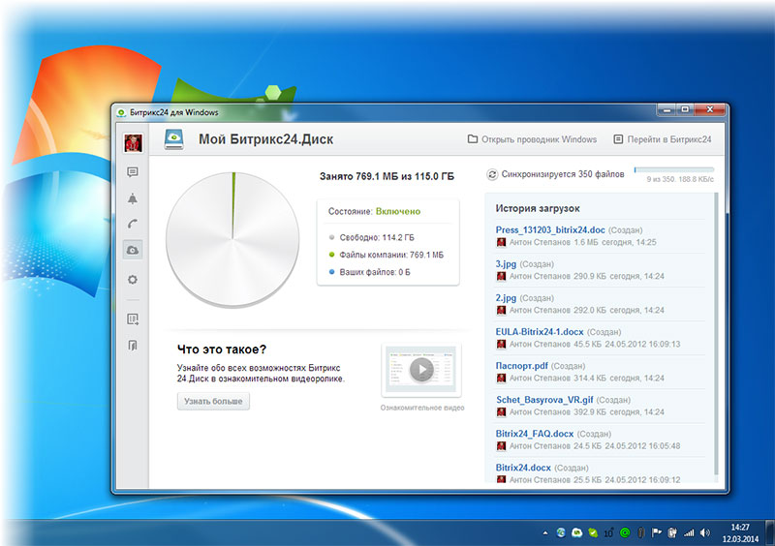Open Schet_Basyrova_VR.gif file link
Image resolution: width=775 pixels, height=546 pixels.
(x=544, y=400)
